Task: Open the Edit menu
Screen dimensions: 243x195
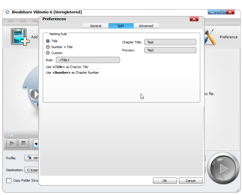Action: [x=23, y=21]
